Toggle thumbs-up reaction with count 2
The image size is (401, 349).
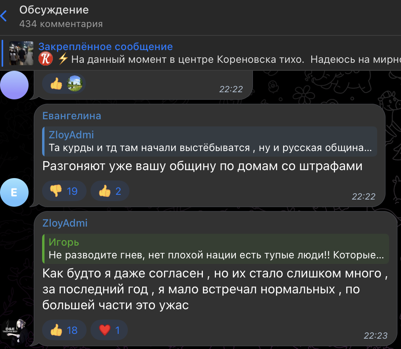point(110,191)
